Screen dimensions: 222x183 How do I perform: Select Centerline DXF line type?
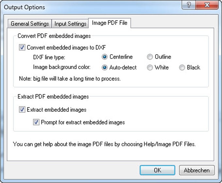pyautogui.click(x=105, y=57)
